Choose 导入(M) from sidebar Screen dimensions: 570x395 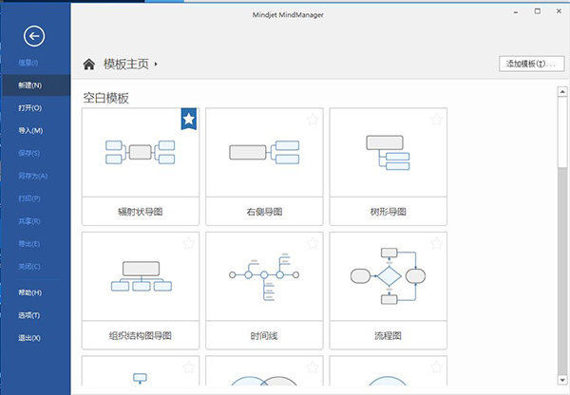coord(30,130)
